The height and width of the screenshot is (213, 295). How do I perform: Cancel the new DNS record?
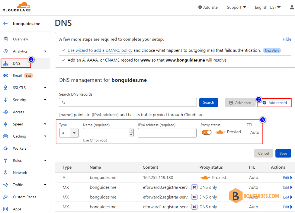[263, 153]
